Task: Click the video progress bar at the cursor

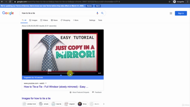Action: tap(70, 73)
